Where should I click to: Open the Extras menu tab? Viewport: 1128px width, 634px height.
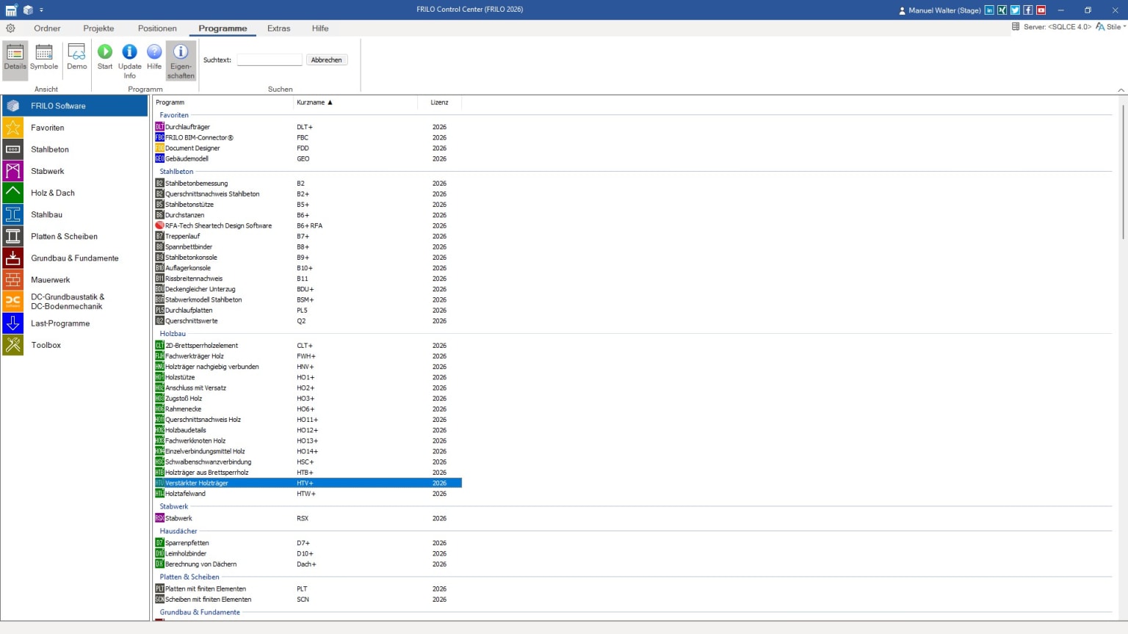click(x=278, y=29)
